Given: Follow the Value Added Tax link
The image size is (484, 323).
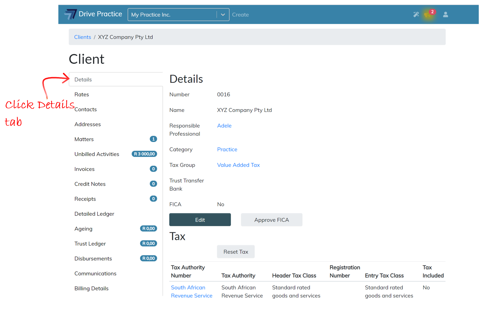Looking at the screenshot, I should [238, 165].
